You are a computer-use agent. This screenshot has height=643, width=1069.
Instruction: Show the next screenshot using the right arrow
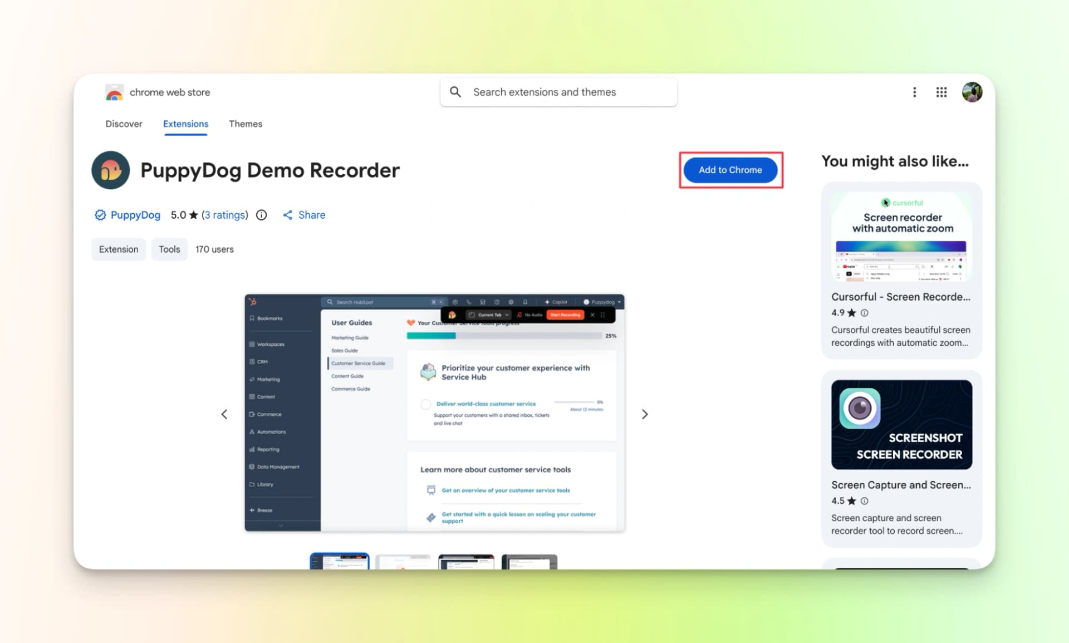click(x=645, y=414)
